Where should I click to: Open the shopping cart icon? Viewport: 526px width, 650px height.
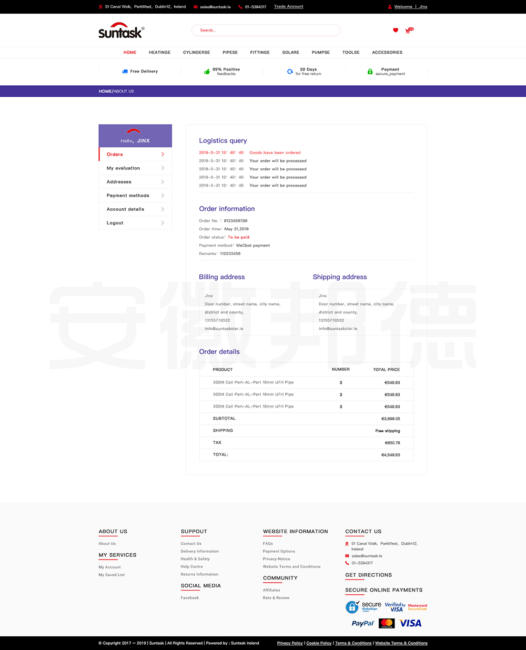tap(408, 31)
